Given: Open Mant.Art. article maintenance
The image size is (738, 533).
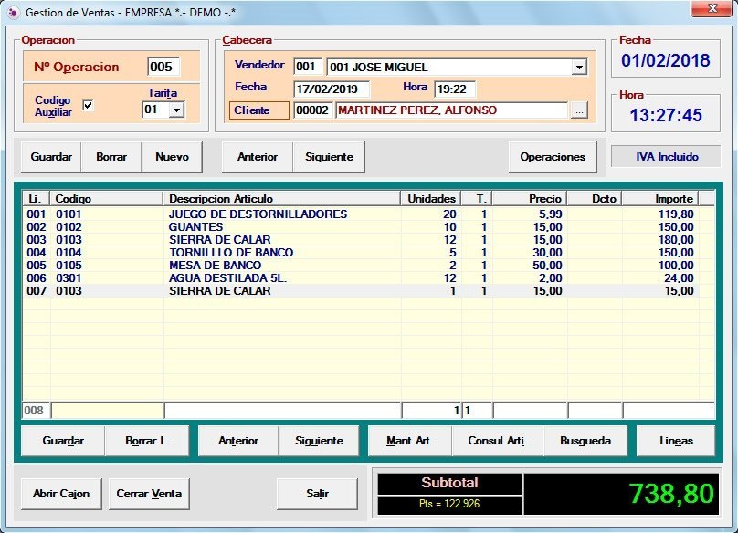Looking at the screenshot, I should [410, 441].
